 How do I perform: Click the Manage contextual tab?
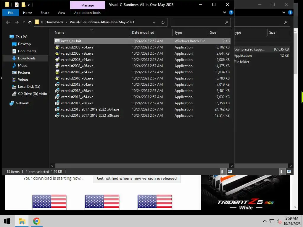pos(88,5)
